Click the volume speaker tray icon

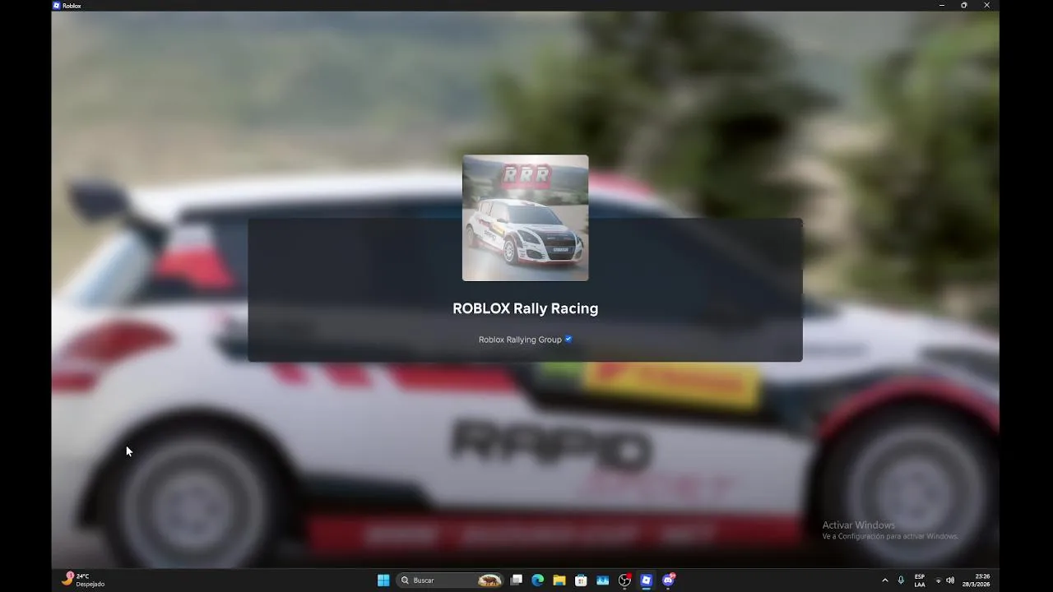click(x=950, y=580)
